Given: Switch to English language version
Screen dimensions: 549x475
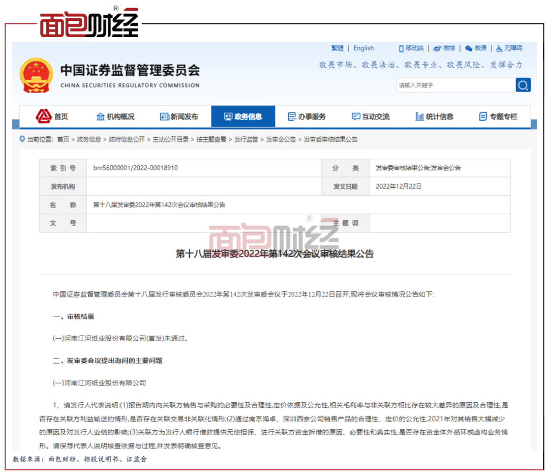Looking at the screenshot, I should pyautogui.click(x=363, y=48).
